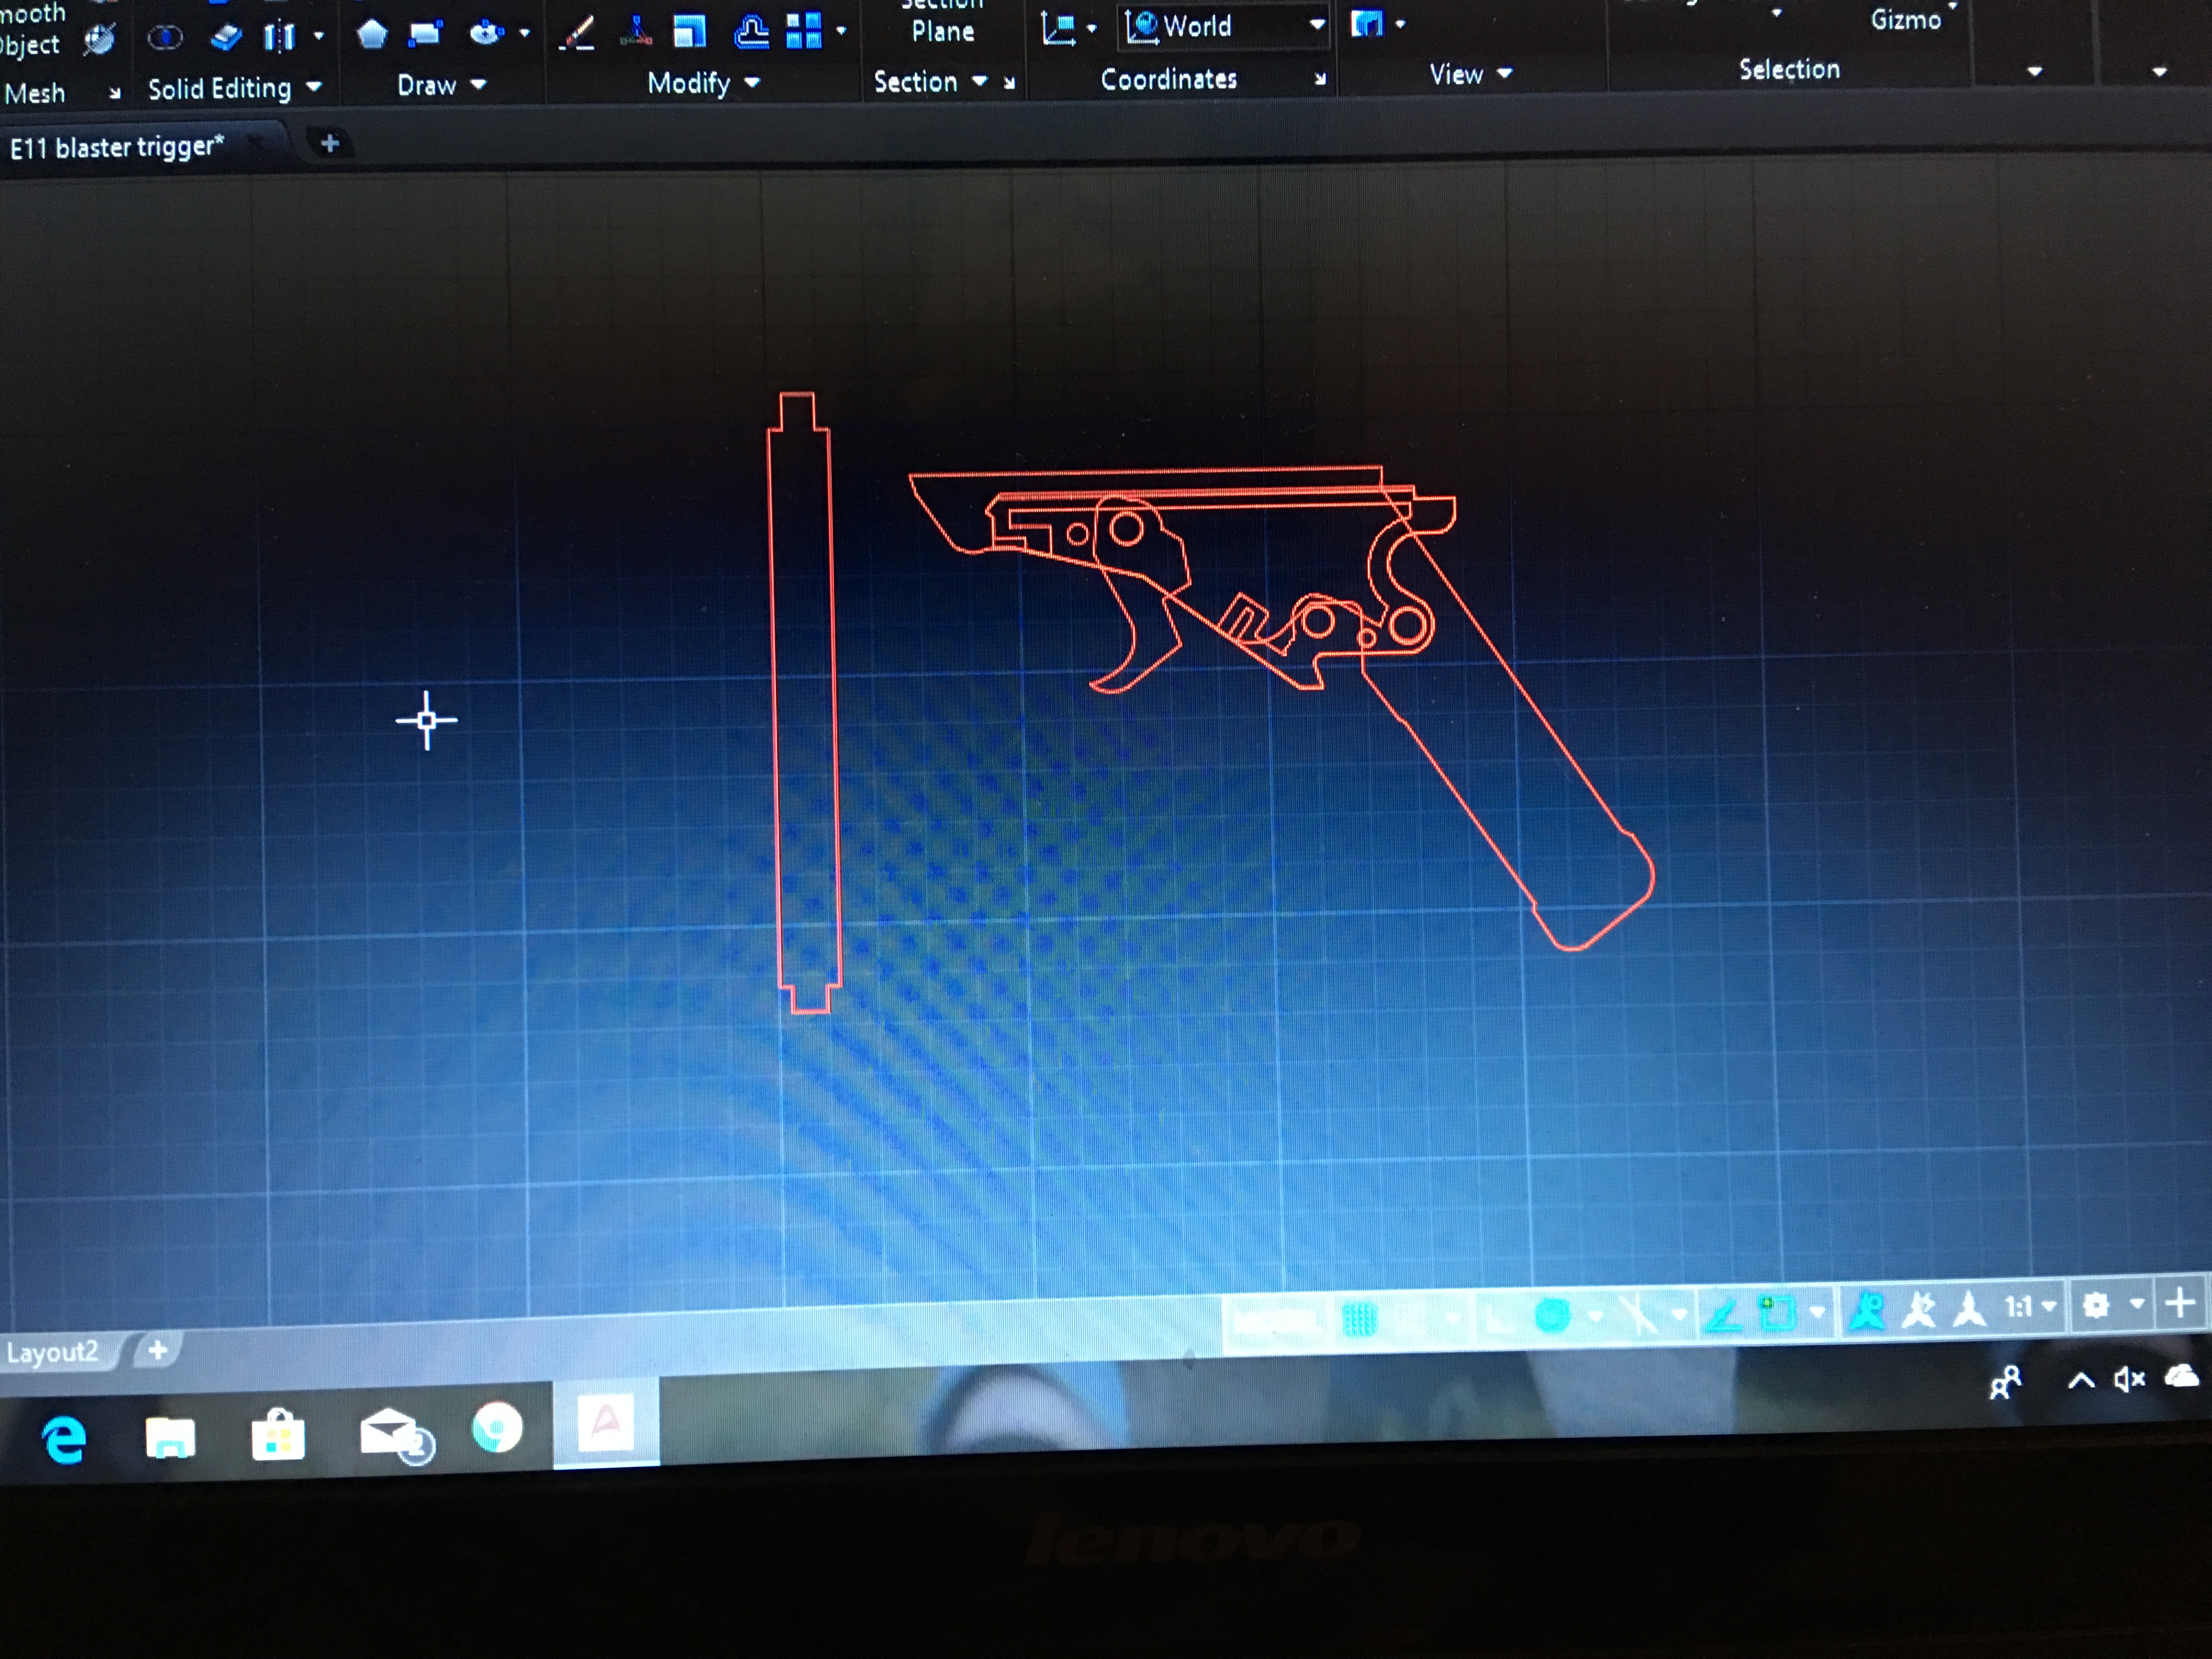Click the Mesh panel label
Image resolution: width=2212 pixels, height=1659 pixels.
(x=35, y=93)
